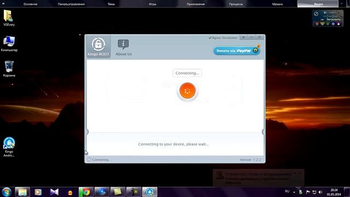The height and width of the screenshot is (197, 350).
Task: Open the network tray icon
Action: tap(314, 192)
